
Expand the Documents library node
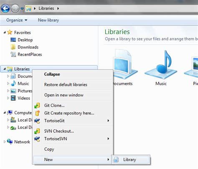click(x=8, y=76)
